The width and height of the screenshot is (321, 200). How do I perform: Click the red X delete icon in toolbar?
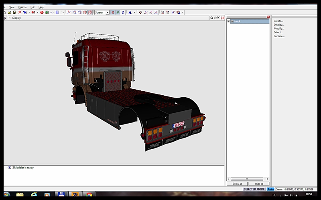click(19, 12)
